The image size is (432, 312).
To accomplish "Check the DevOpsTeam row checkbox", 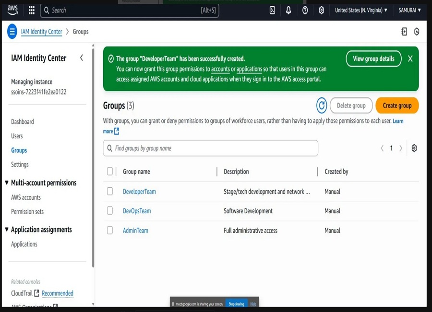I will pyautogui.click(x=110, y=211).
